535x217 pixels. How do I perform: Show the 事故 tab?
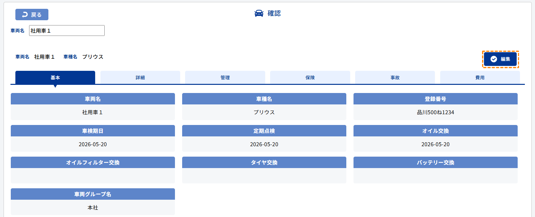(x=395, y=78)
